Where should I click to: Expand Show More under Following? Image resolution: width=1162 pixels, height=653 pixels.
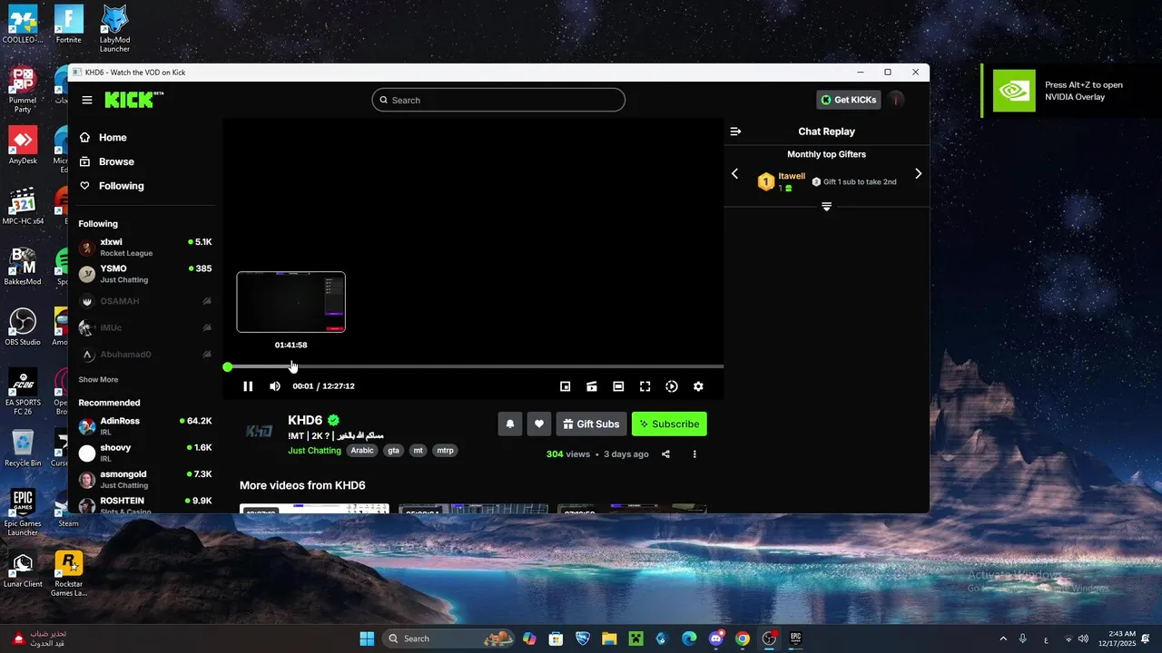coord(98,380)
